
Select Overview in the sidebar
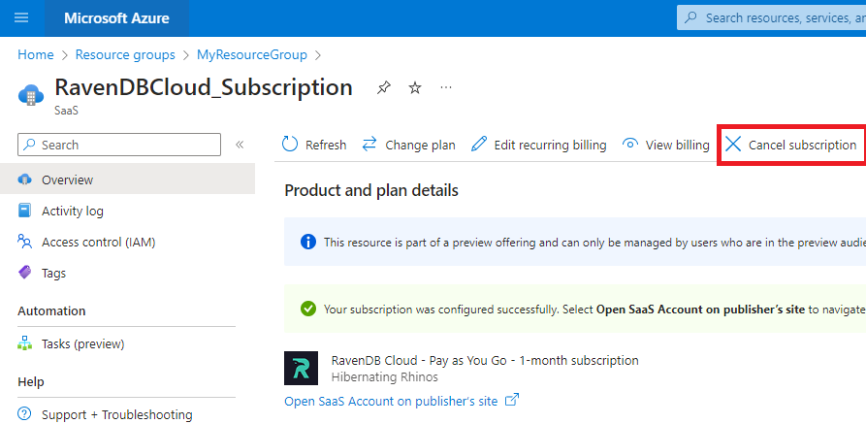pos(128,179)
